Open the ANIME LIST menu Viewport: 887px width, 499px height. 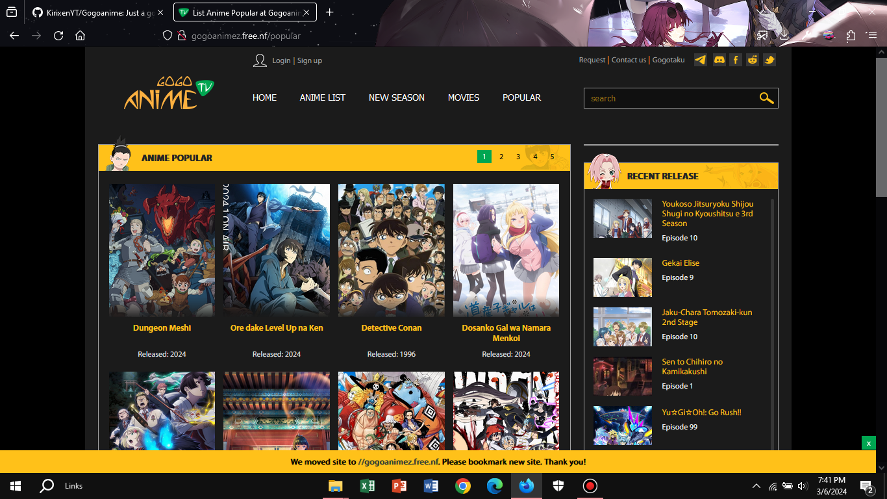[x=323, y=97]
